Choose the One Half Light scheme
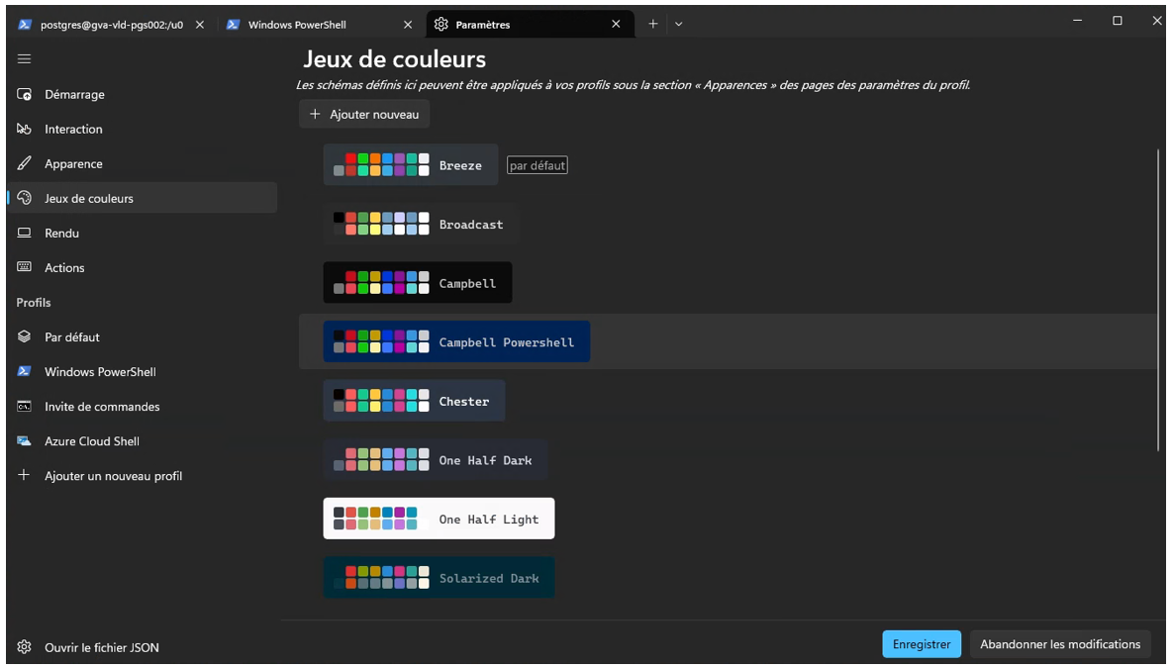Viewport: 1173px width, 668px height. (439, 519)
